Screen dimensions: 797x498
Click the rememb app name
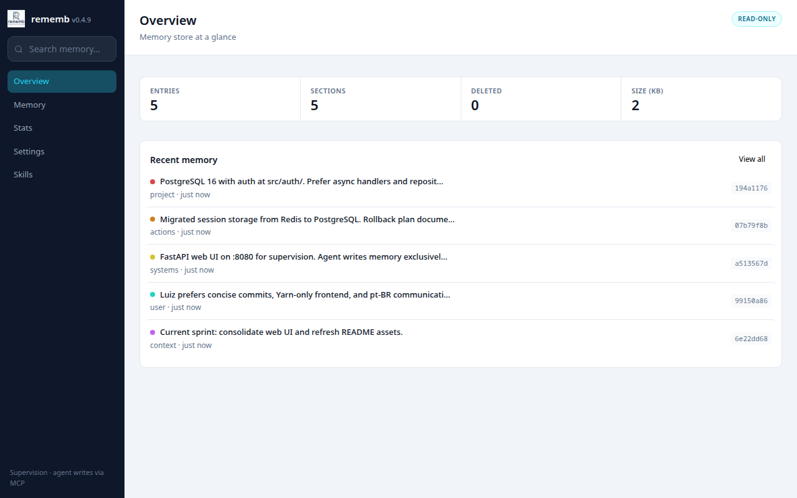[50, 19]
